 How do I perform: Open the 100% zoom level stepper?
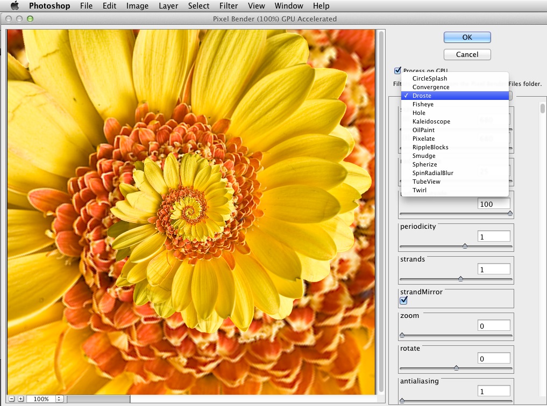[x=59, y=399]
